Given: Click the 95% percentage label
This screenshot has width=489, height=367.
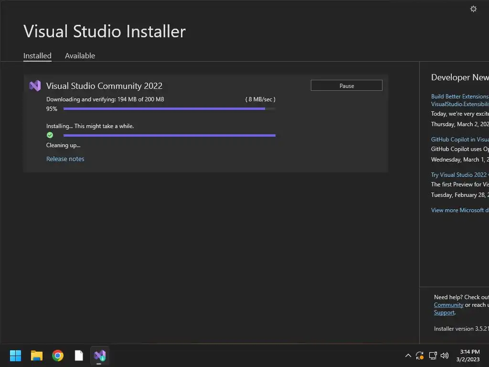Looking at the screenshot, I should (x=52, y=109).
